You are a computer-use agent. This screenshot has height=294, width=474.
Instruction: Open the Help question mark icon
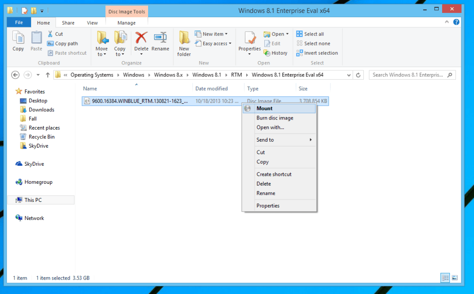click(x=456, y=22)
